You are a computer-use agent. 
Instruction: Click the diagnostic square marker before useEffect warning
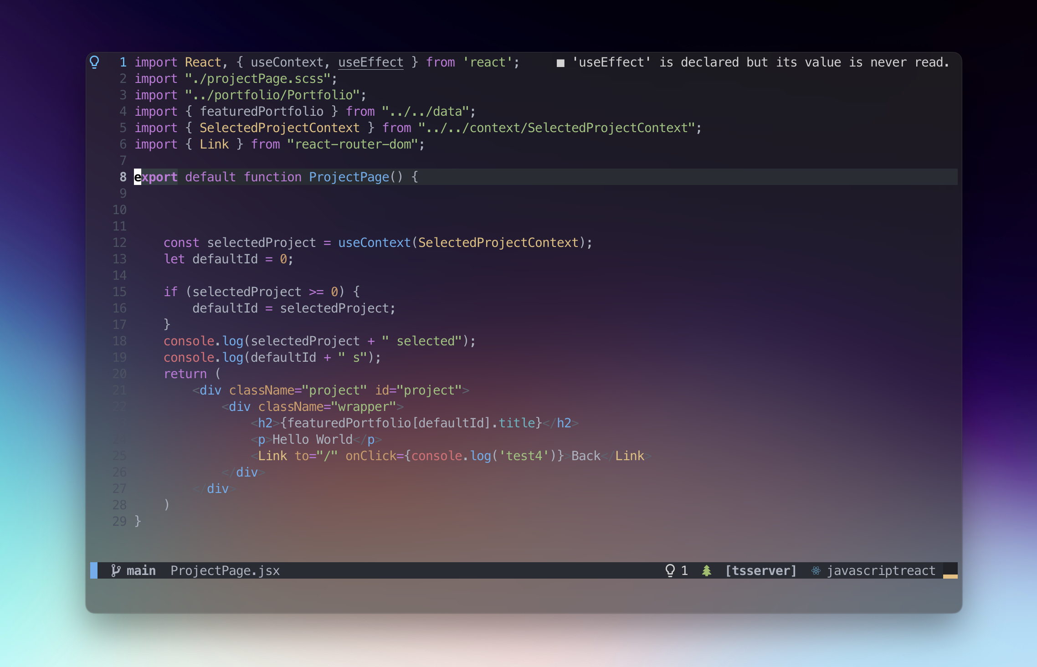coord(560,63)
